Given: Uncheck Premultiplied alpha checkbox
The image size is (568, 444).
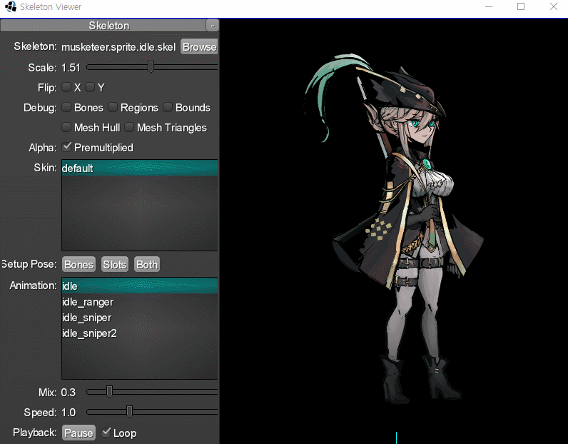Looking at the screenshot, I should pyautogui.click(x=66, y=147).
